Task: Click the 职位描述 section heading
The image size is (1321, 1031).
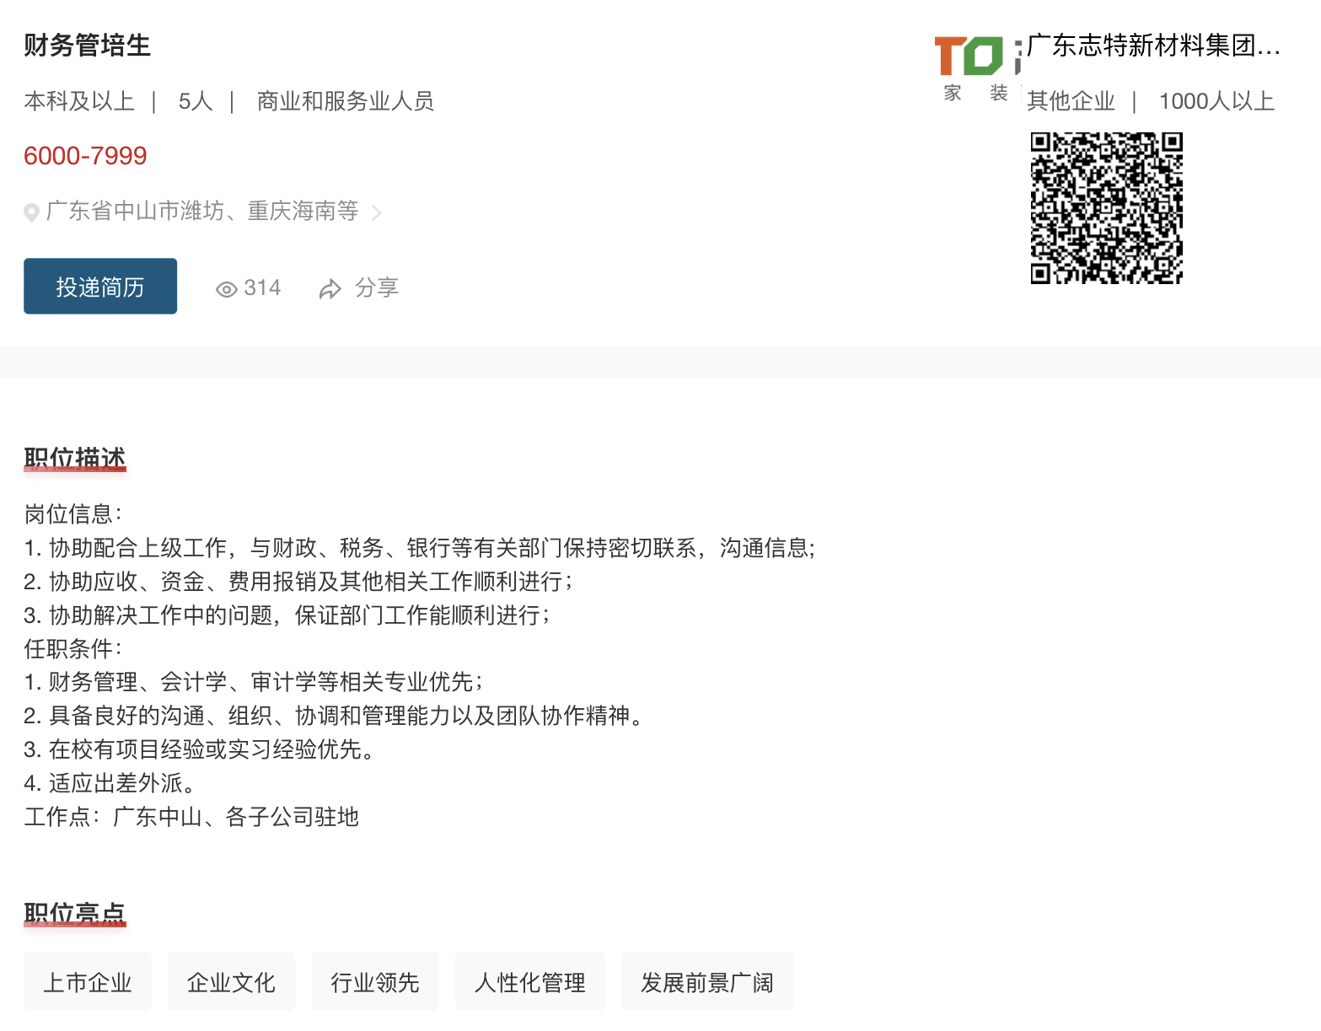Action: 75,458
